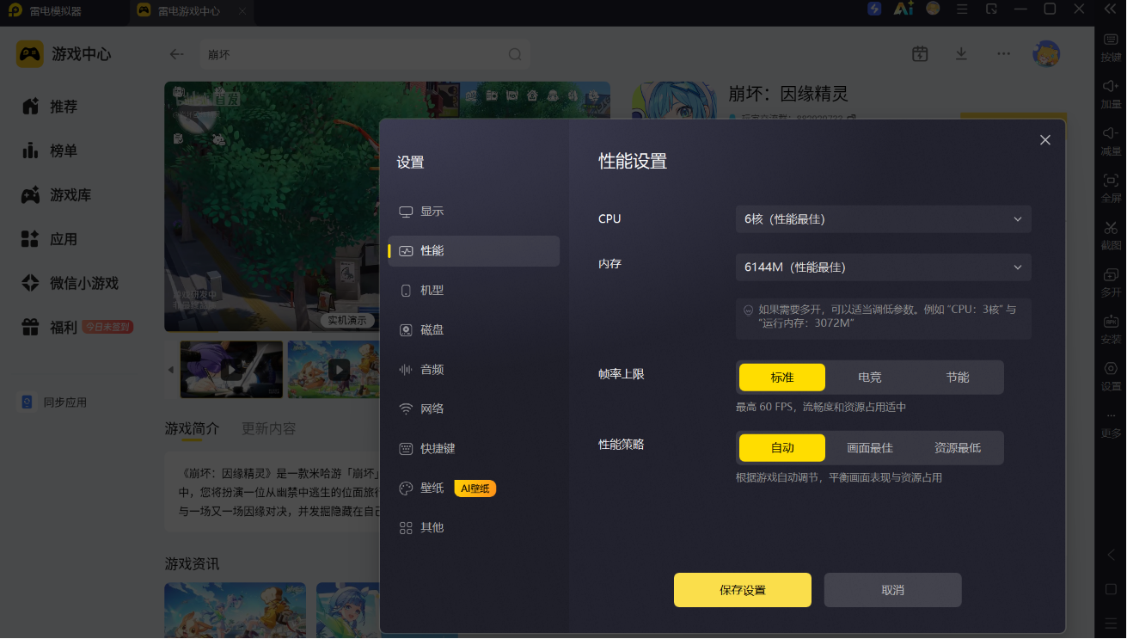Open the user profile avatar in game center
Screen dimensions: 1127x639
tap(1046, 53)
